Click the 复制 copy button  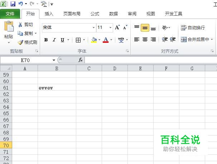[x=25, y=34]
